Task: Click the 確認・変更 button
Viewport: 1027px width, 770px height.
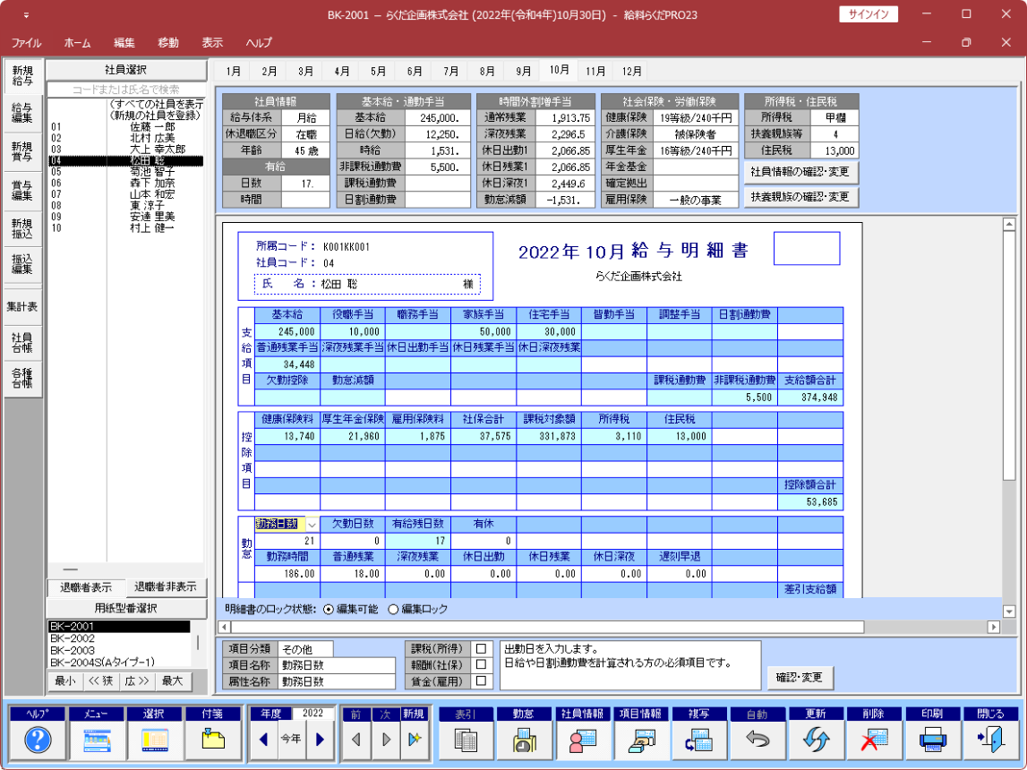Action: (x=799, y=678)
